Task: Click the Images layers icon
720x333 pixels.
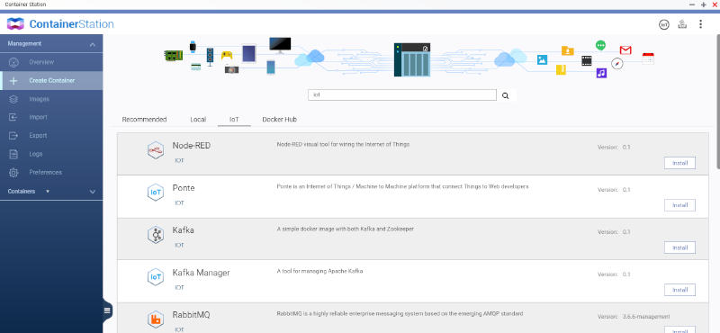Action: point(13,99)
